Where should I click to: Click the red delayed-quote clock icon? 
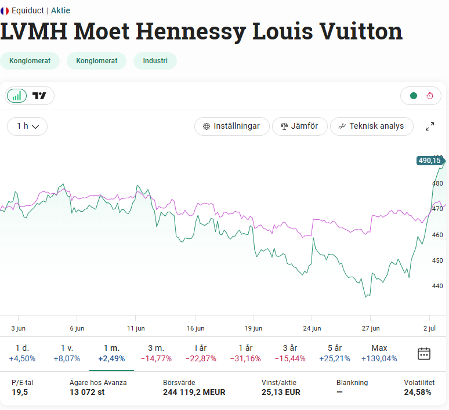click(x=429, y=96)
